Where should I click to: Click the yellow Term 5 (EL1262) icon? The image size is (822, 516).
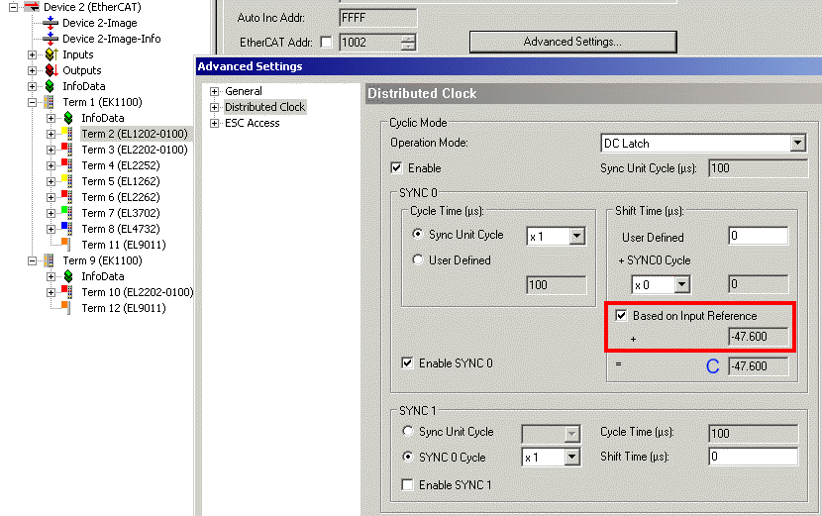coord(67,181)
